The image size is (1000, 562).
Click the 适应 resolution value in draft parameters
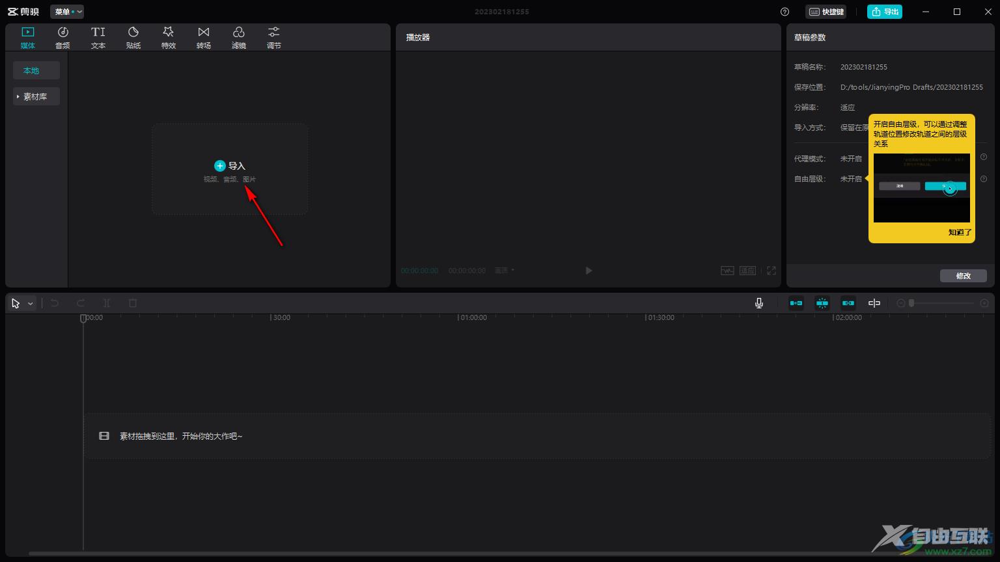848,107
